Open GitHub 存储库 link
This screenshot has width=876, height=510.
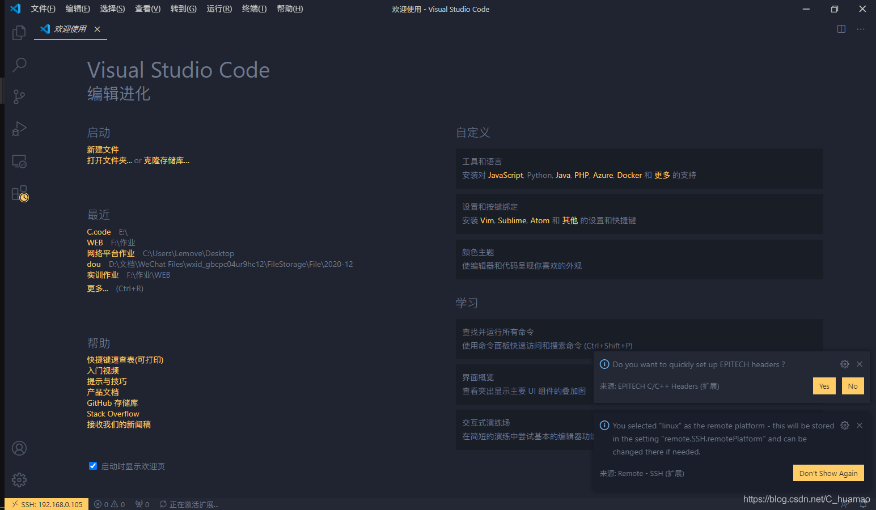pyautogui.click(x=112, y=403)
